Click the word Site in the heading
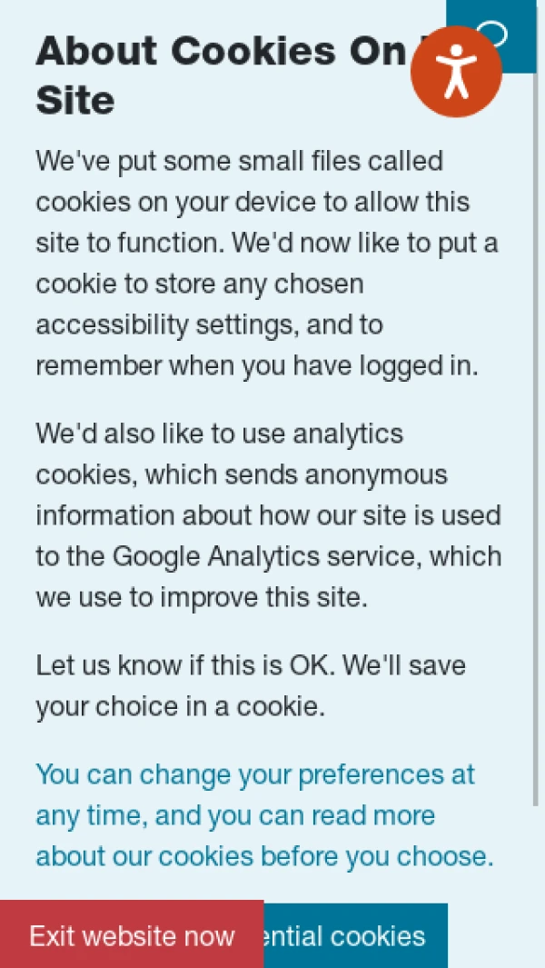The height and width of the screenshot is (968, 545). 75,99
